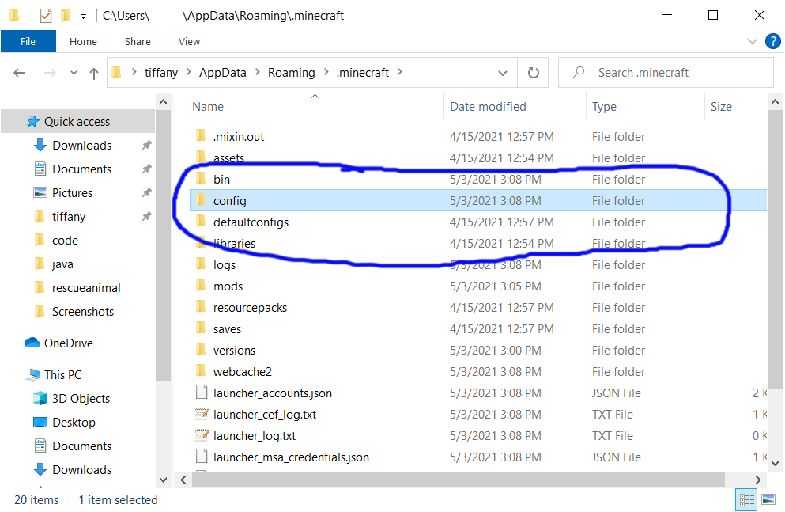Open Downloads under Quick access
Image resolution: width=785 pixels, height=512 pixels.
click(82, 146)
